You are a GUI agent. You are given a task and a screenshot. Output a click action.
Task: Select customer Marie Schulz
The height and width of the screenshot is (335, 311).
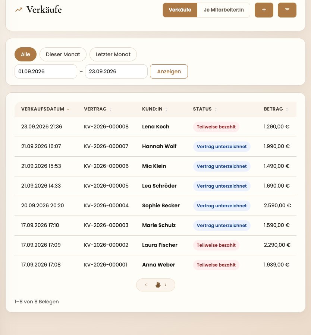(159, 225)
